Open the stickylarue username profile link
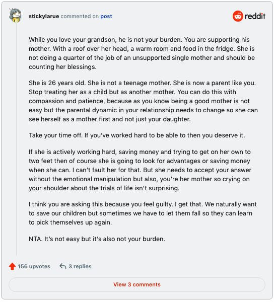Image resolution: width=275 pixels, height=302 pixels. pos(44,17)
